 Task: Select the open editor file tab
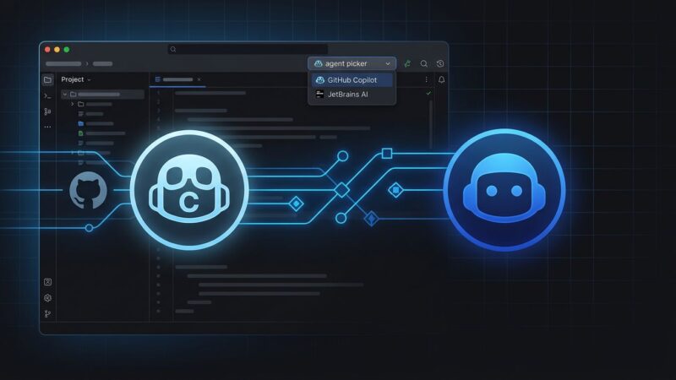(x=177, y=79)
